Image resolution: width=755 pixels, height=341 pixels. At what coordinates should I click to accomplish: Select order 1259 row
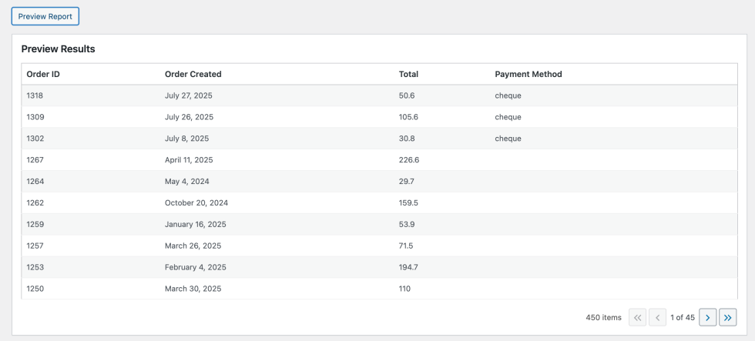(379, 225)
